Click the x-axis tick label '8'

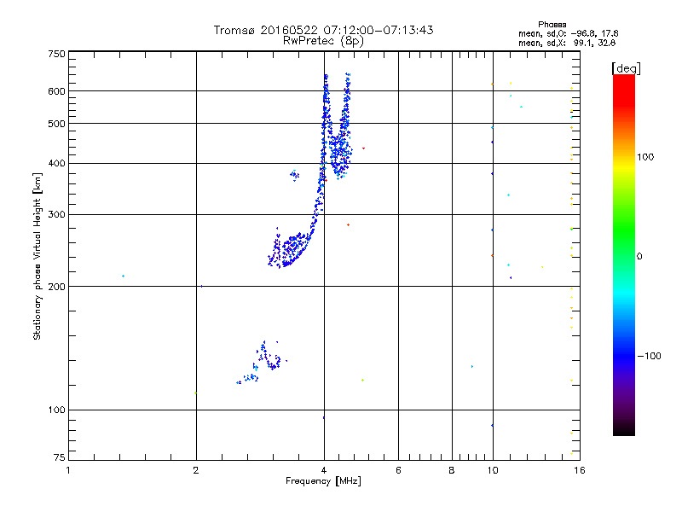pos(452,470)
